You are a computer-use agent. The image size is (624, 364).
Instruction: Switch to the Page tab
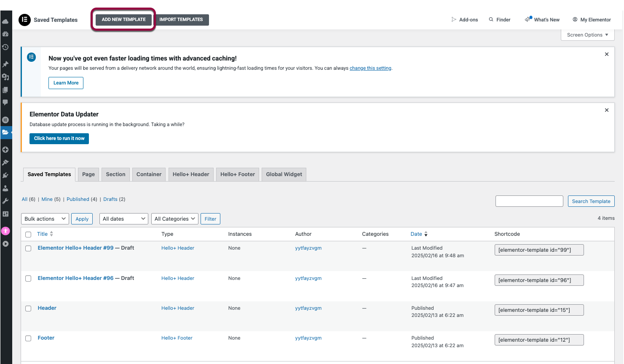coord(88,174)
